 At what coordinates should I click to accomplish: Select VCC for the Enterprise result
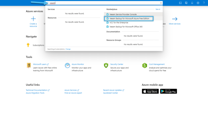point(133,23)
